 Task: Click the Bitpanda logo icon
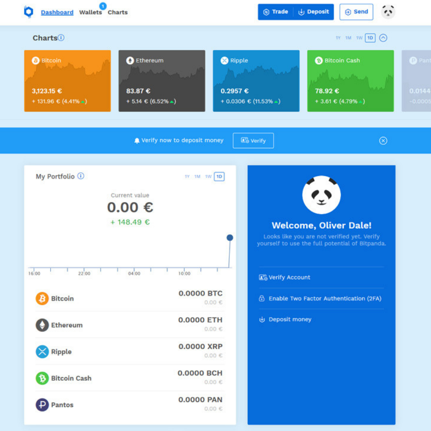tap(29, 12)
